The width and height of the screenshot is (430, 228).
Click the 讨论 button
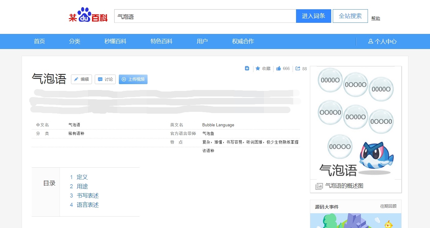pyautogui.click(x=105, y=79)
